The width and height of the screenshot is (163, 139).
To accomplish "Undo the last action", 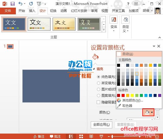I will (x=20, y=4).
